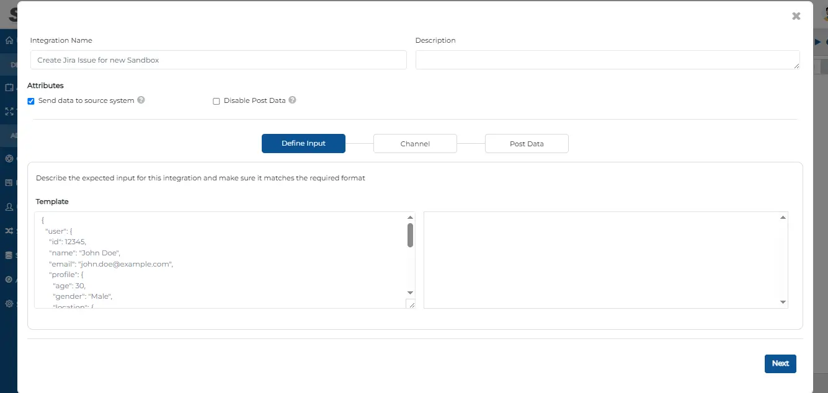
Task: Click the database stack icon in the left sidebar
Action: [x=9, y=255]
